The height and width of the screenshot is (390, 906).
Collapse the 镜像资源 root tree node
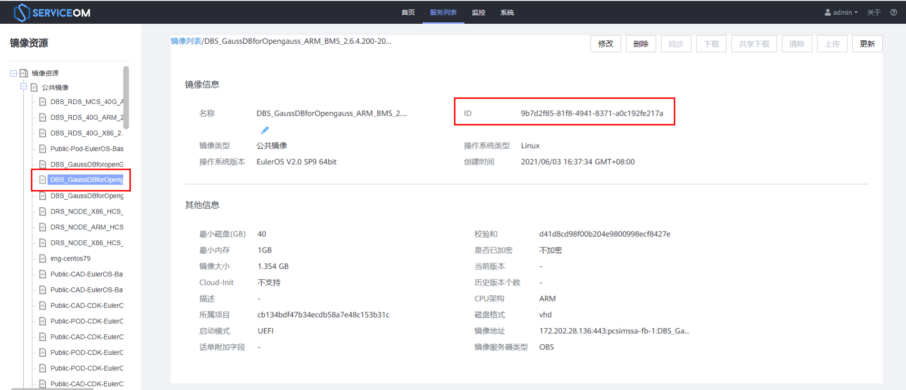point(14,73)
